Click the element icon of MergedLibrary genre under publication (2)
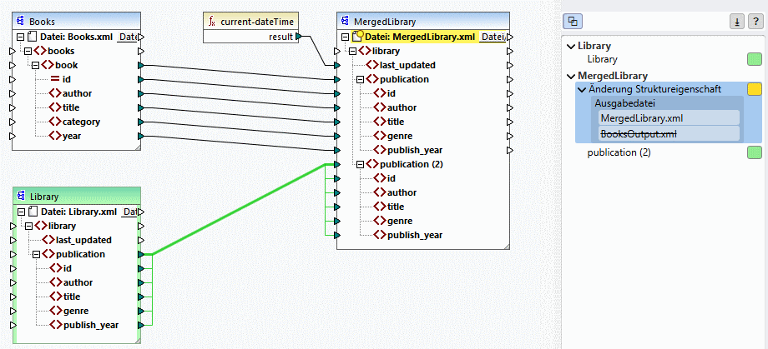Image resolution: width=768 pixels, height=349 pixels. click(x=380, y=221)
